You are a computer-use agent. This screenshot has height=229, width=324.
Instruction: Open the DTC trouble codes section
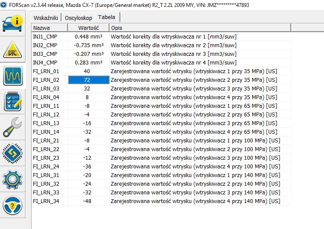(x=13, y=50)
